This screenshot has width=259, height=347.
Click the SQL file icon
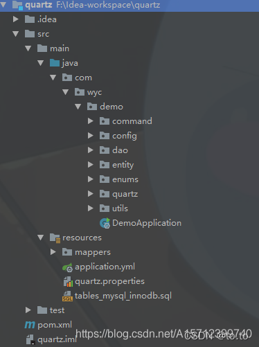pos(67,296)
